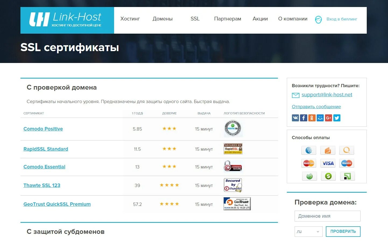Open billing login user icon
The height and width of the screenshot is (243, 388).
pos(318,19)
